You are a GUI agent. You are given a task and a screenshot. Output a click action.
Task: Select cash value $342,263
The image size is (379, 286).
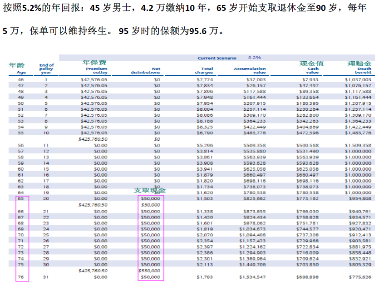click(308, 121)
